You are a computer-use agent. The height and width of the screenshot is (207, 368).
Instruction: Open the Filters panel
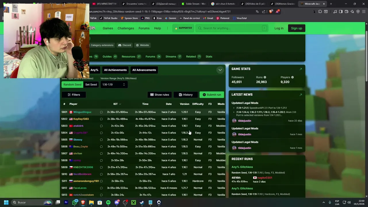point(74,95)
